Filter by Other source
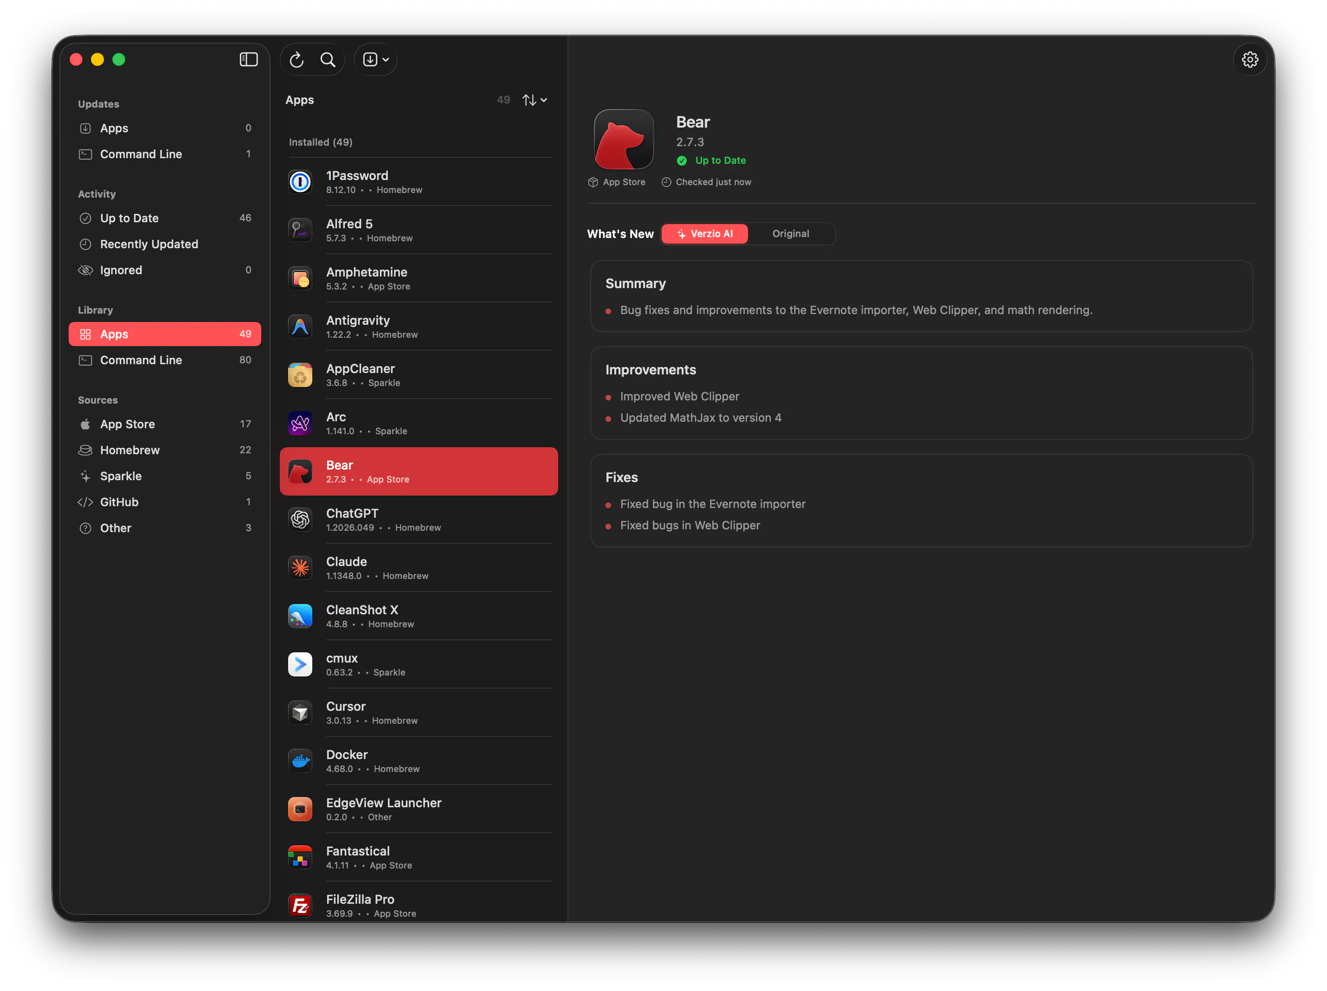 [x=164, y=528]
